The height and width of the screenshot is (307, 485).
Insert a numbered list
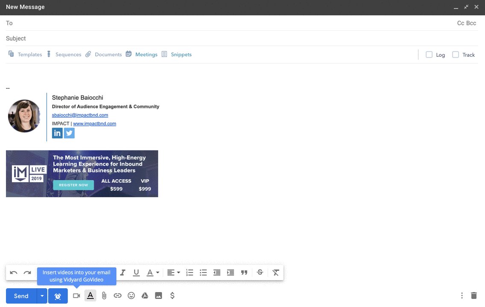click(x=190, y=273)
